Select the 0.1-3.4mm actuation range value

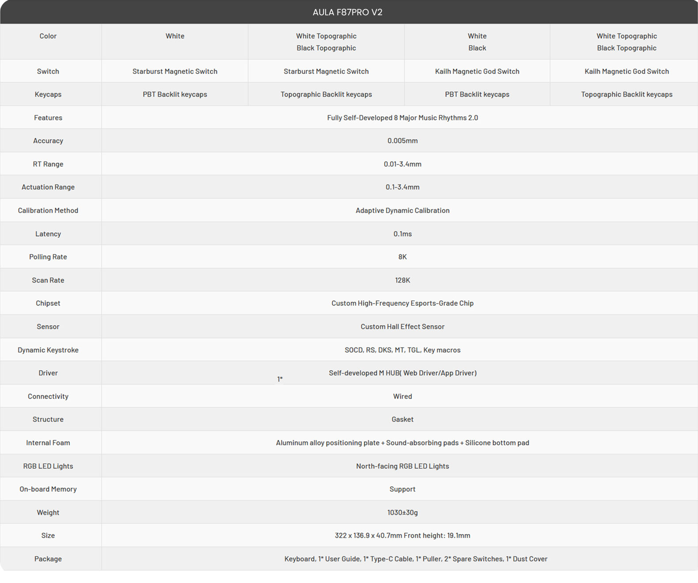[x=402, y=187]
